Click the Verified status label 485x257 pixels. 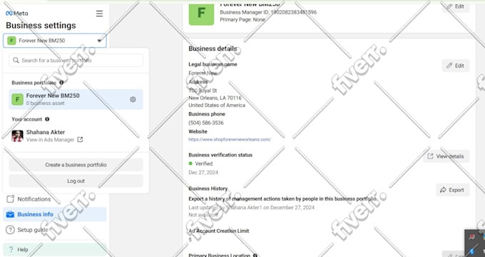point(203,163)
